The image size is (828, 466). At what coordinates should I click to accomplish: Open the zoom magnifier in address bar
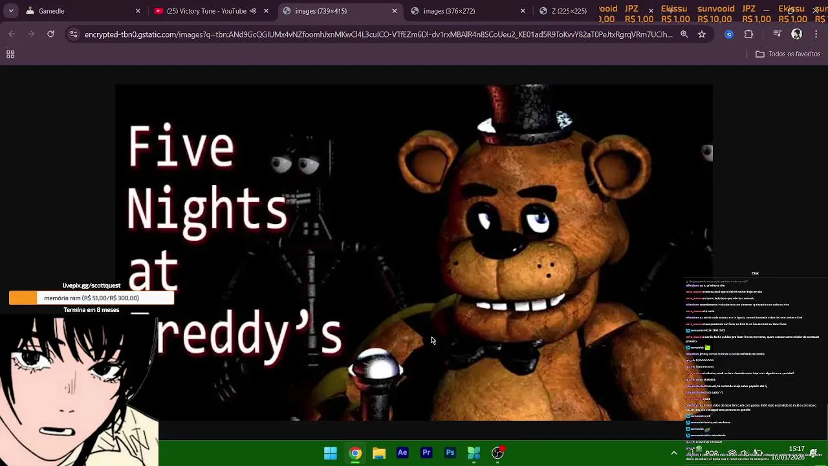click(684, 34)
